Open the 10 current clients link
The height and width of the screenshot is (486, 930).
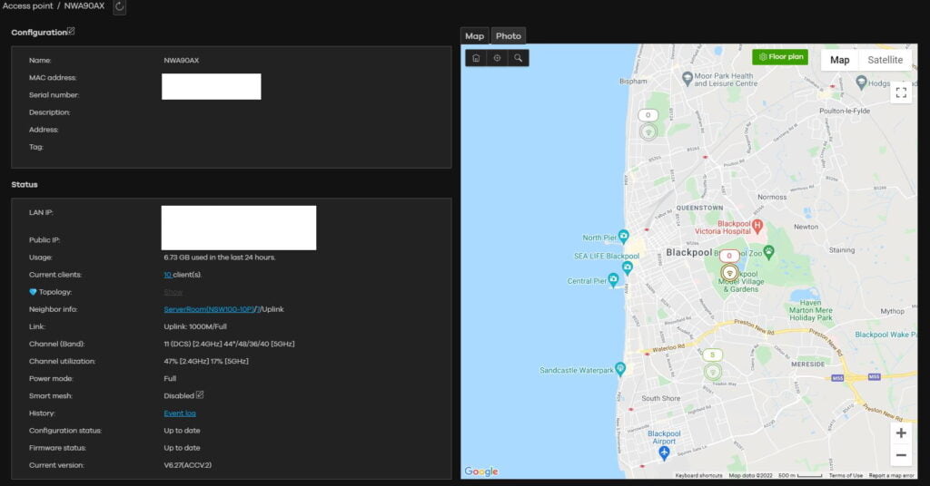[167, 275]
